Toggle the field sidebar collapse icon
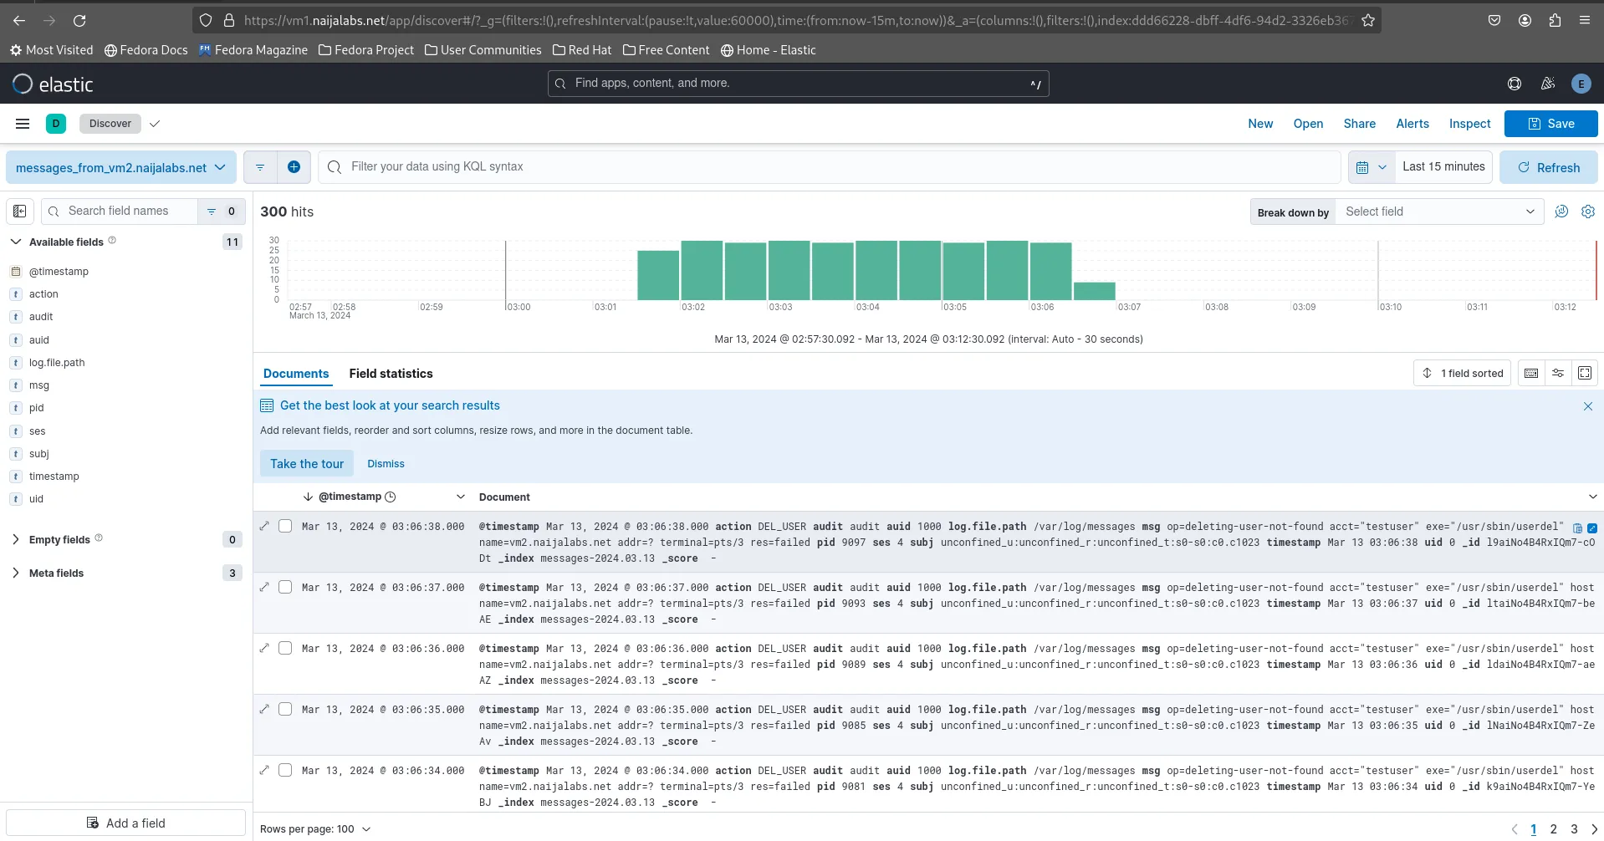This screenshot has width=1604, height=841. [20, 212]
